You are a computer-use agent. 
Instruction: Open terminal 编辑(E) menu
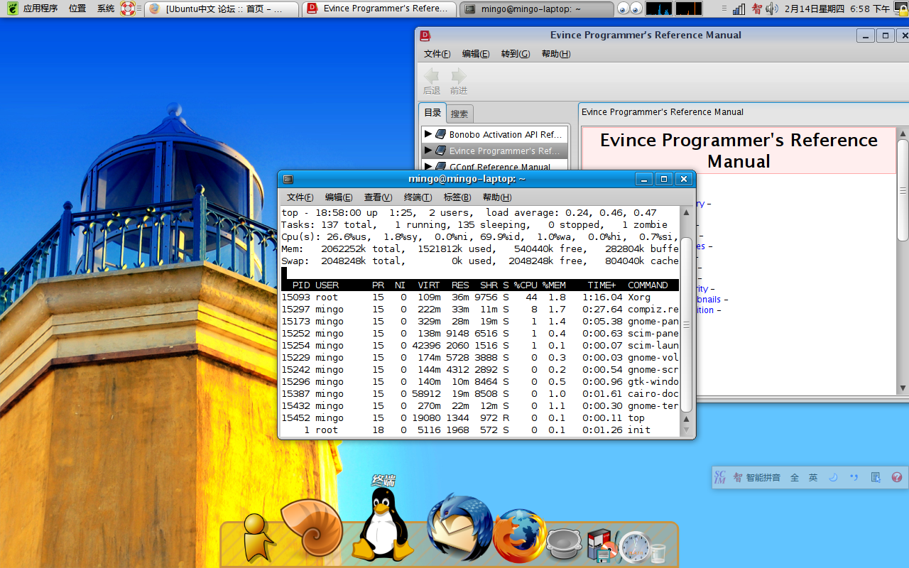339,197
